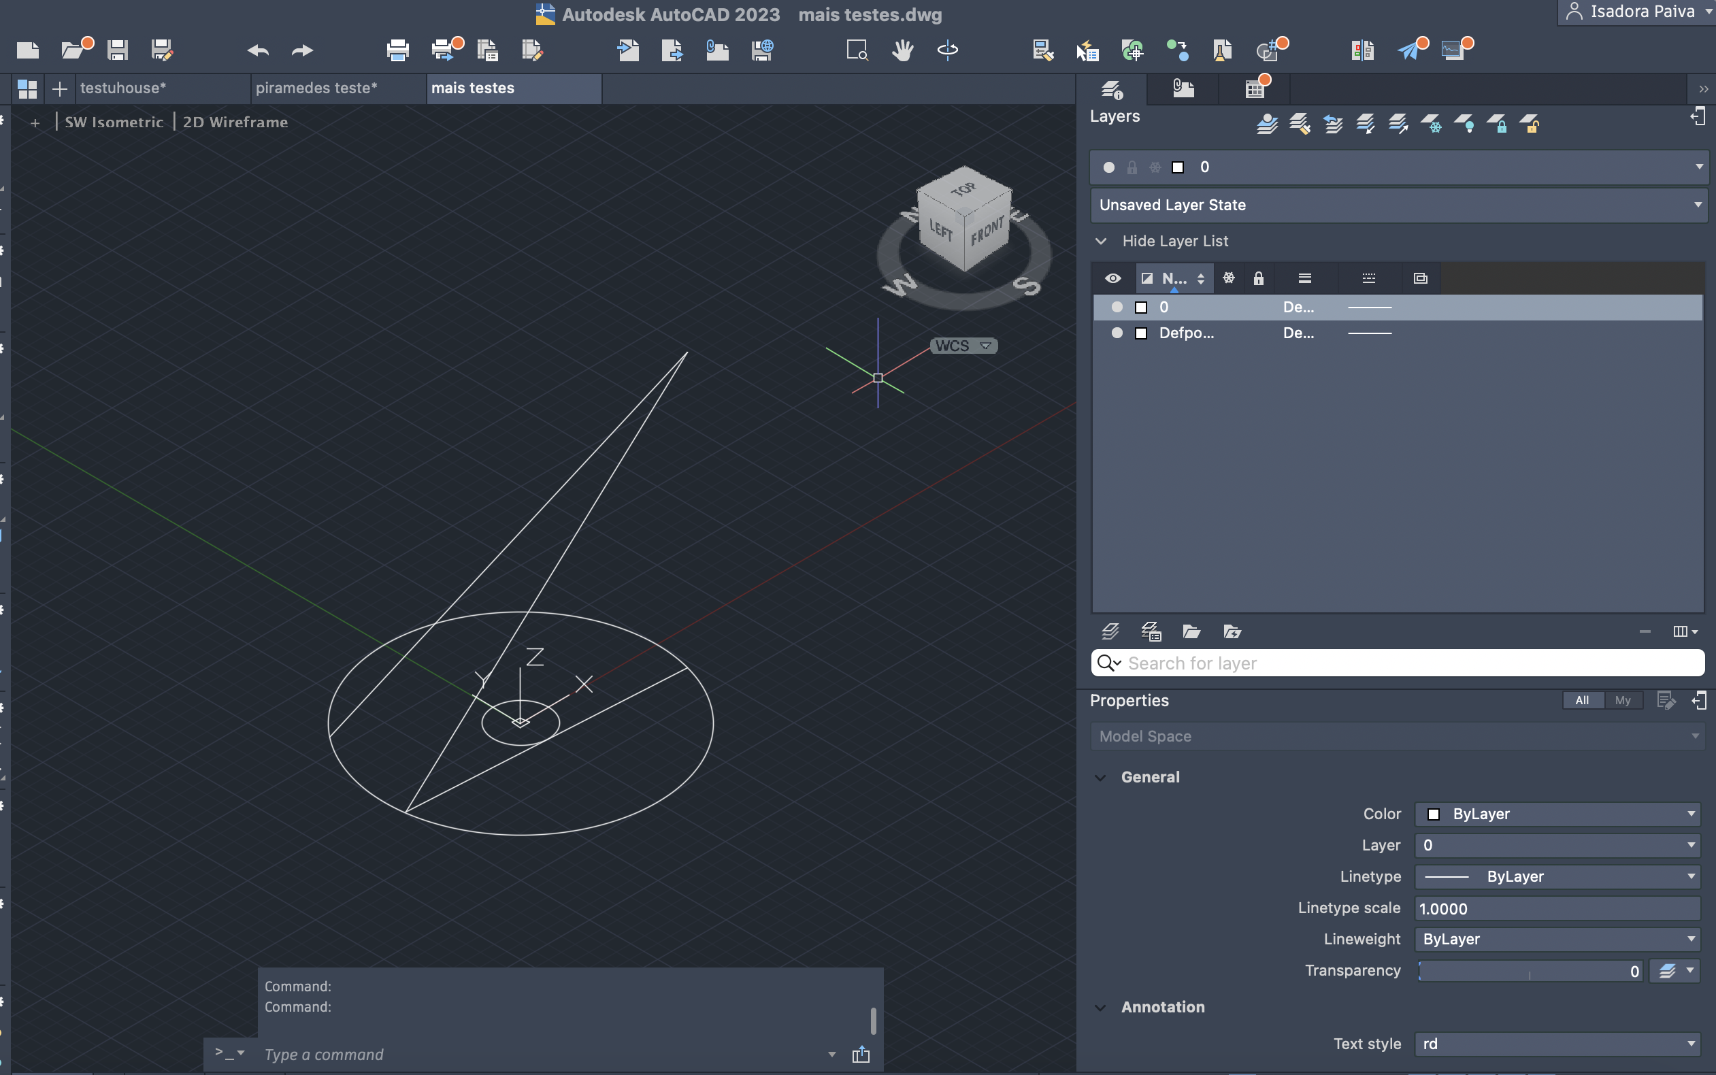Click the 2D Wireframe visual style label
Screen dimensions: 1716x1075
click(235, 122)
